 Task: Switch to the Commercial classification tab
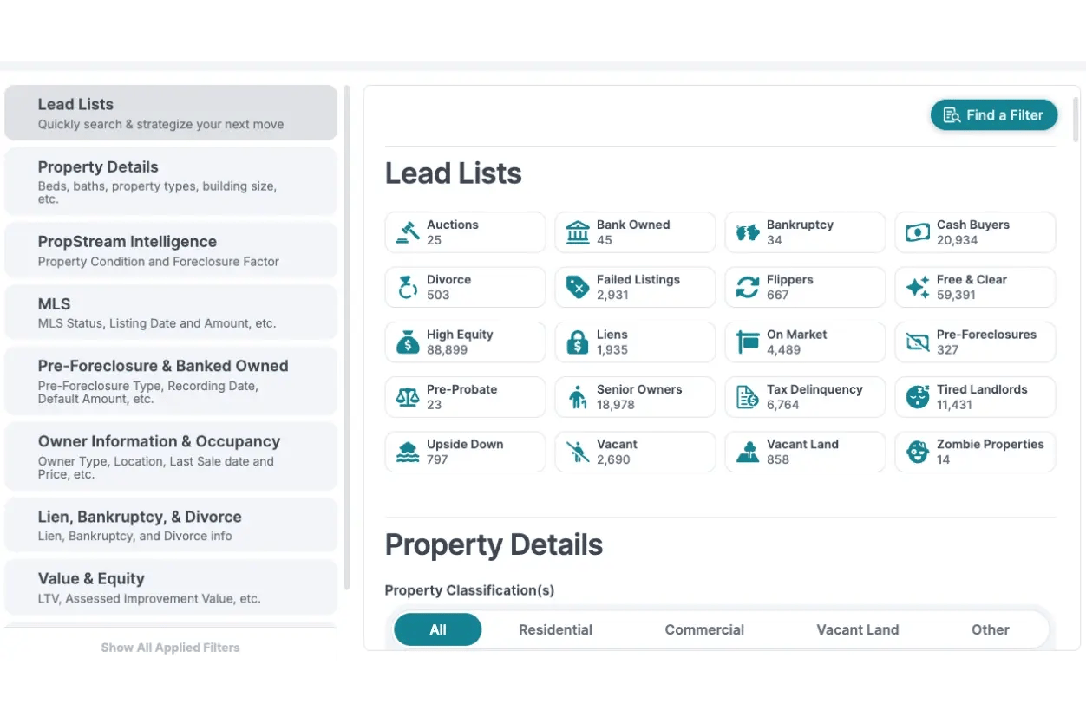[x=704, y=629]
